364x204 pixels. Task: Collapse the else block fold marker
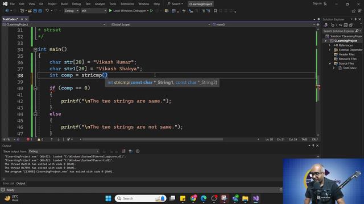pos(35,114)
